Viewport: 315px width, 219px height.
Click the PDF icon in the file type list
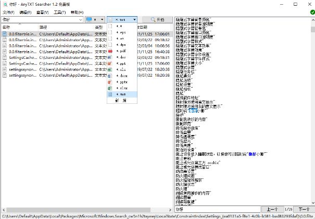[110, 51]
